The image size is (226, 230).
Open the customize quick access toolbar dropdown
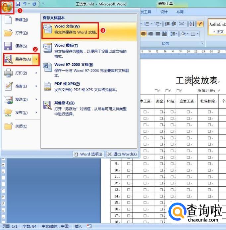tap(43, 4)
